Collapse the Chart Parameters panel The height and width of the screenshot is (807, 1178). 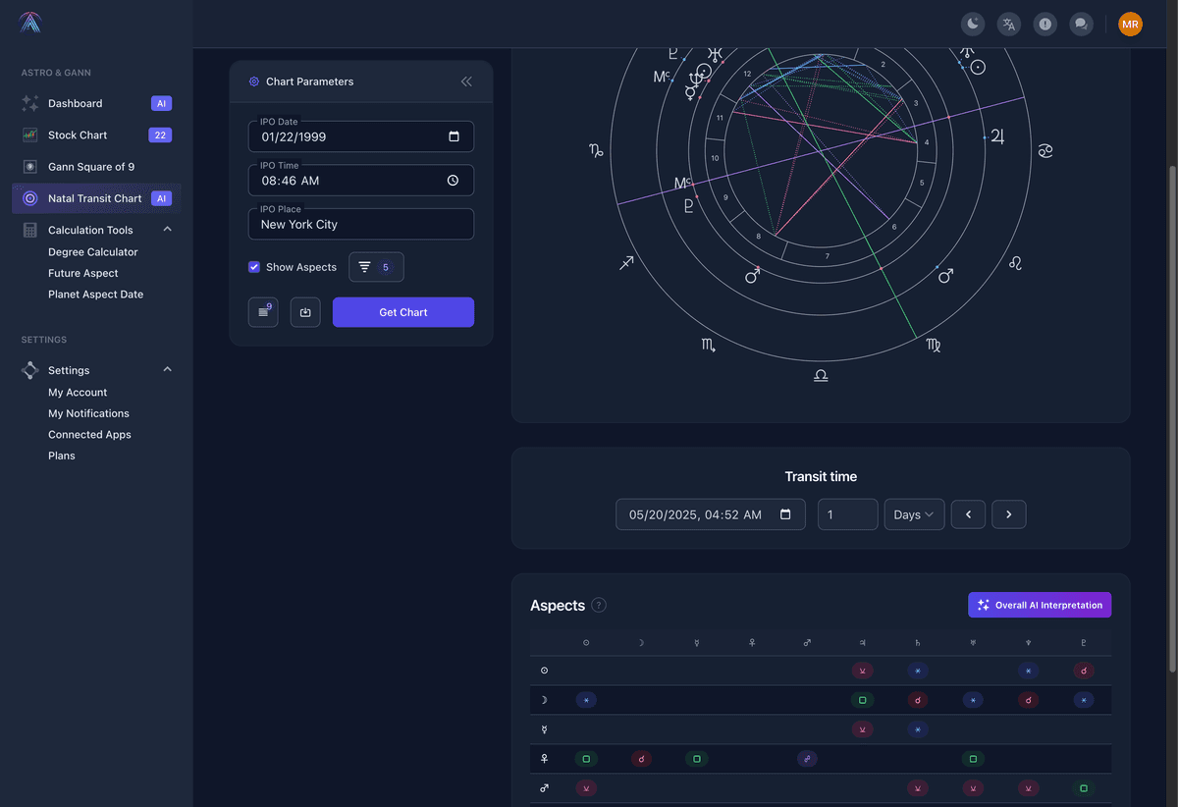[x=466, y=81]
